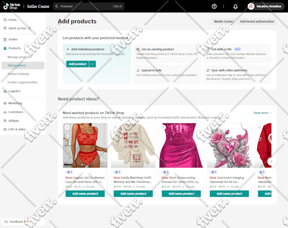Screen dimensions: 288x228
Task: Click the TikTok Shop logo
Action: (x=12, y=6)
